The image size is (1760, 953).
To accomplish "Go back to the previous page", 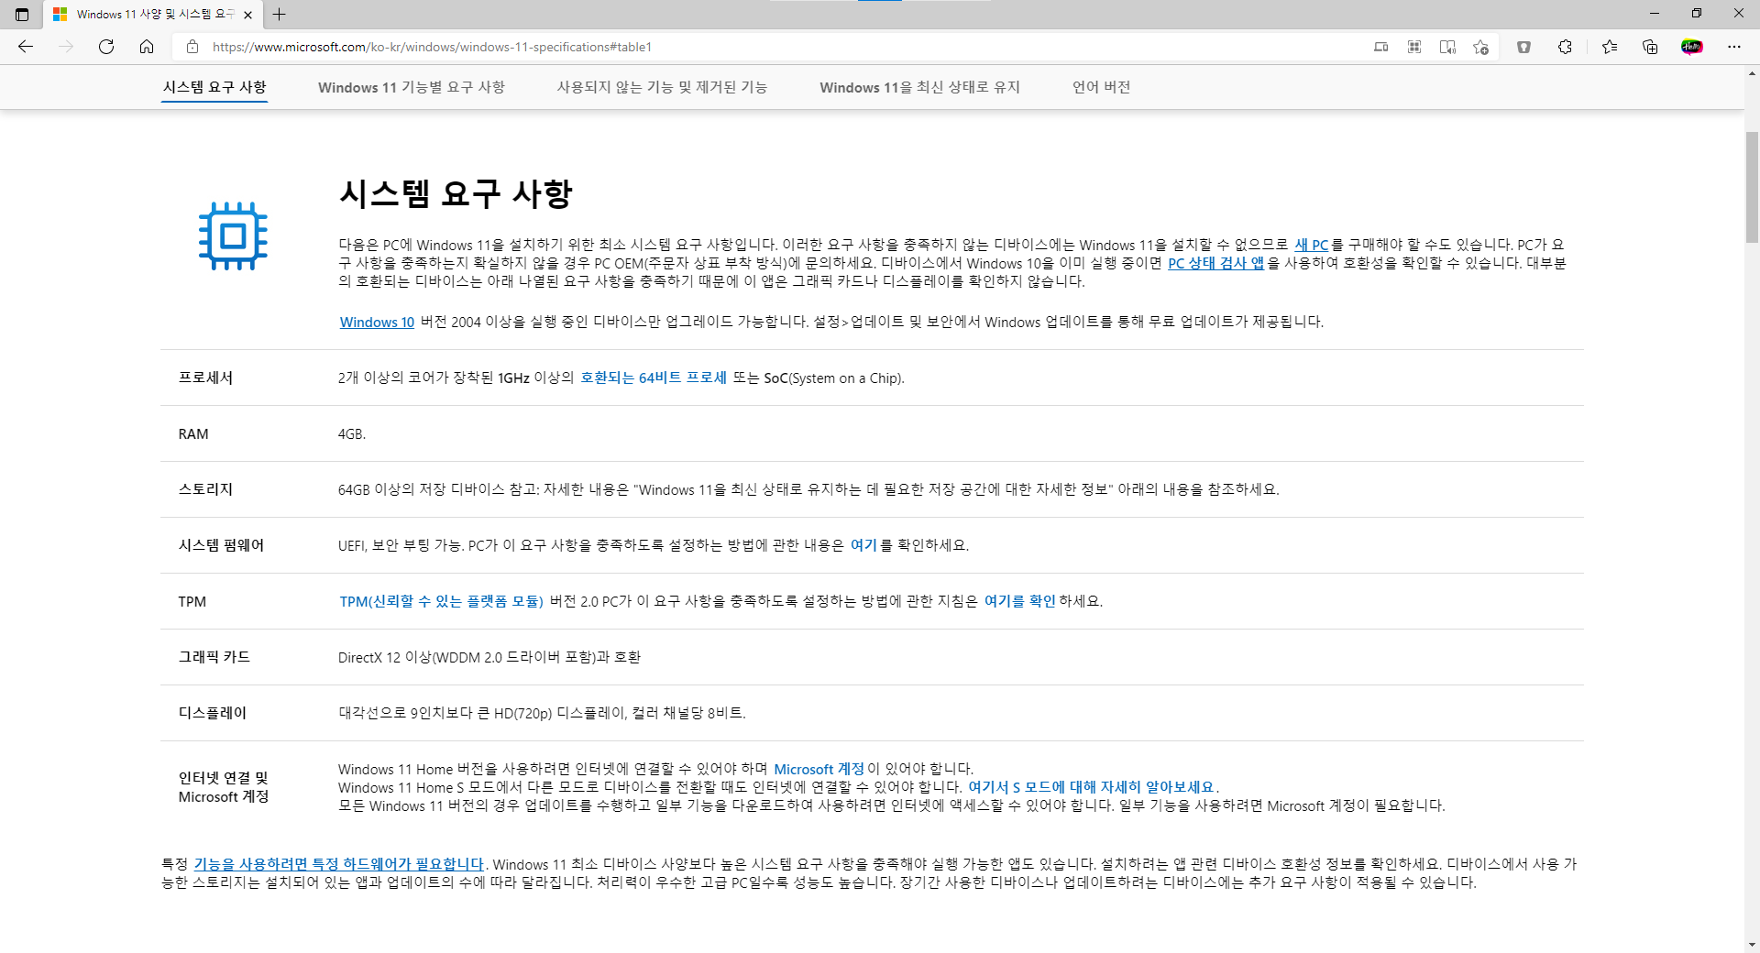I will point(26,47).
